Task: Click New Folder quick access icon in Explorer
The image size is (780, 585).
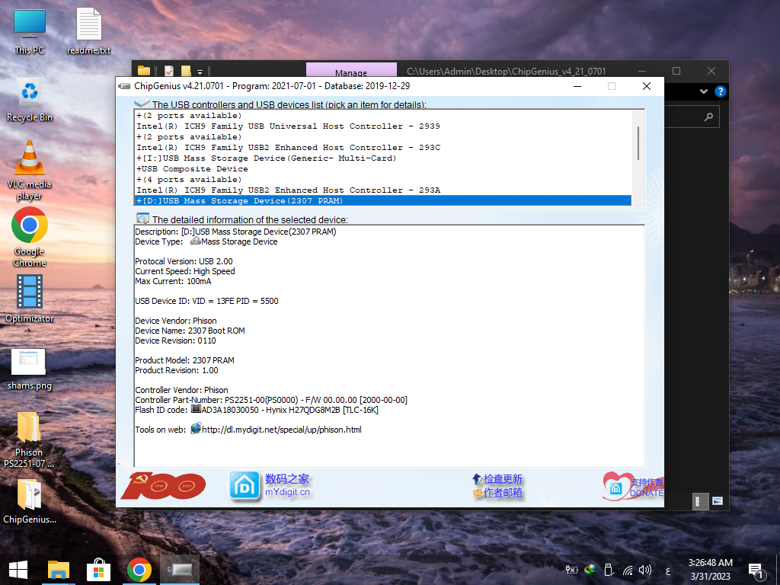Action: 186,71
